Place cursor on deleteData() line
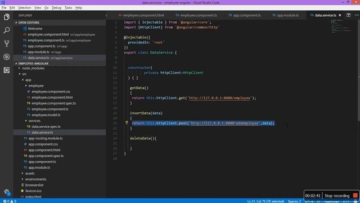The height and width of the screenshot is (203, 360). pyautogui.click(x=143, y=138)
